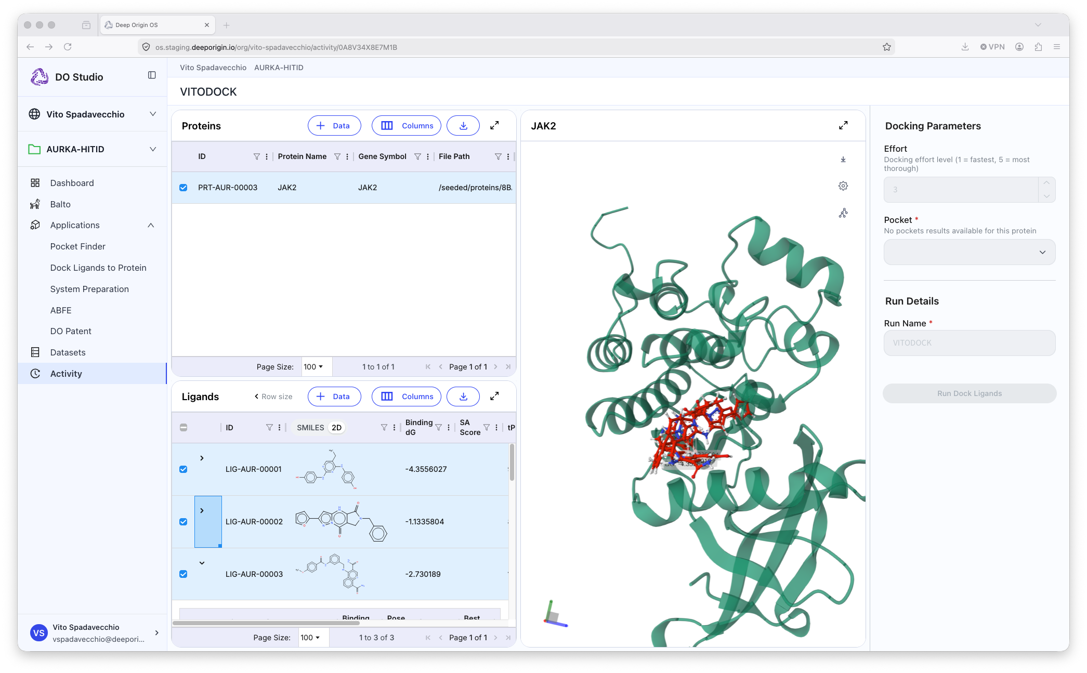Download the JAK2 structure from viewer
Image resolution: width=1087 pixels, height=673 pixels.
click(843, 160)
